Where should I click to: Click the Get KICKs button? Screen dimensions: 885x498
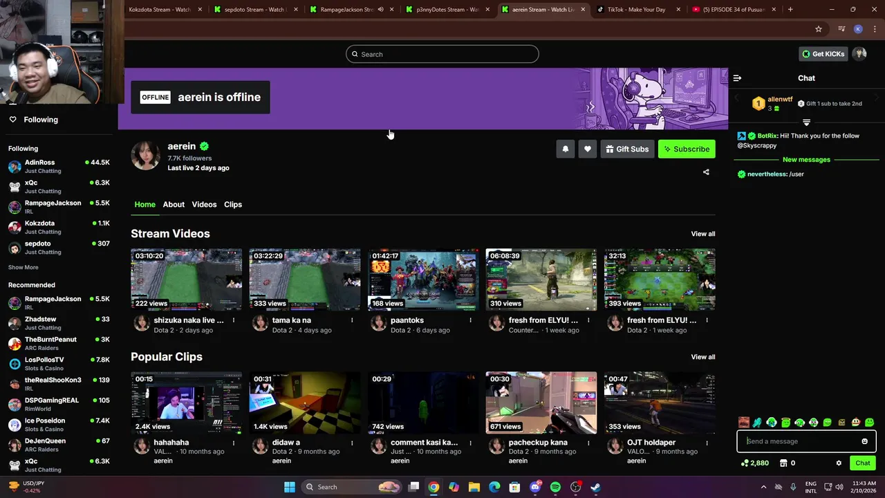pos(823,54)
